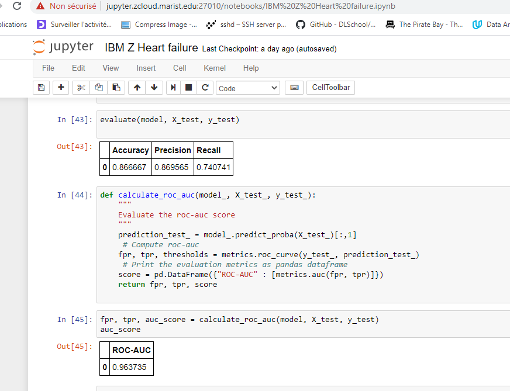Click the address bar URL
Viewport: 510px width, 391px height.
coord(250,6)
